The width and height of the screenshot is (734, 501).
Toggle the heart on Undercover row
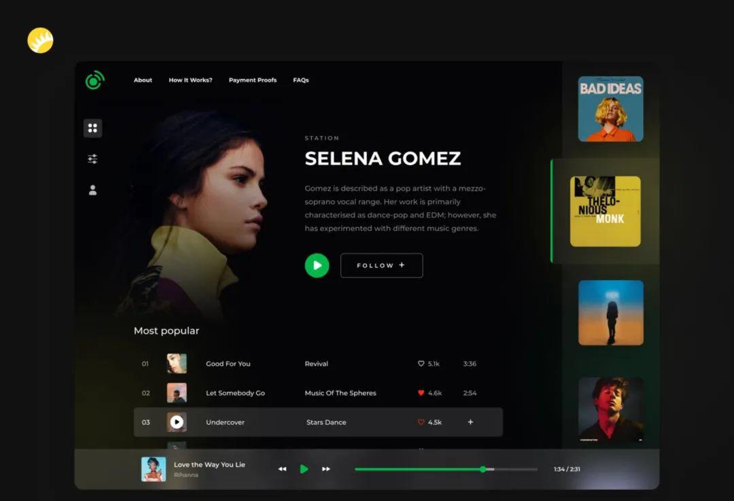pos(421,422)
